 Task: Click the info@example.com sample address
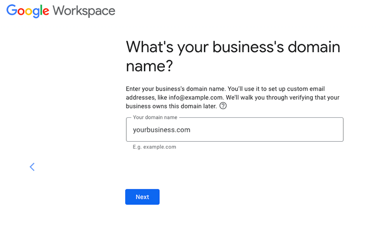point(195,98)
